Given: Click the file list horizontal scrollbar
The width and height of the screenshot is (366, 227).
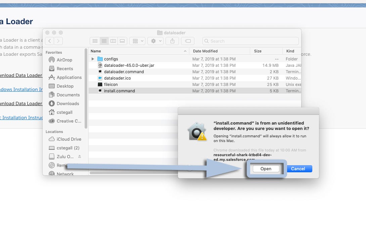Looking at the screenshot, I should point(134,173).
